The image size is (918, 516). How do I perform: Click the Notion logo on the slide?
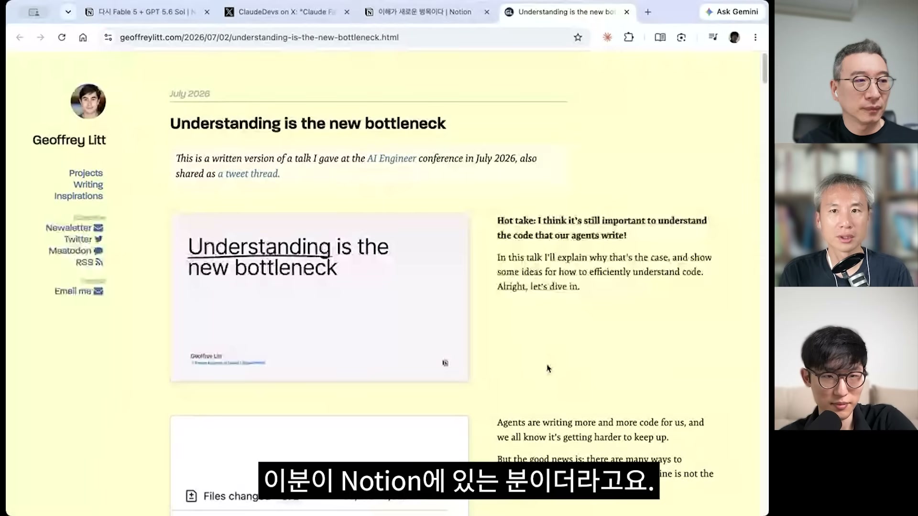[445, 363]
